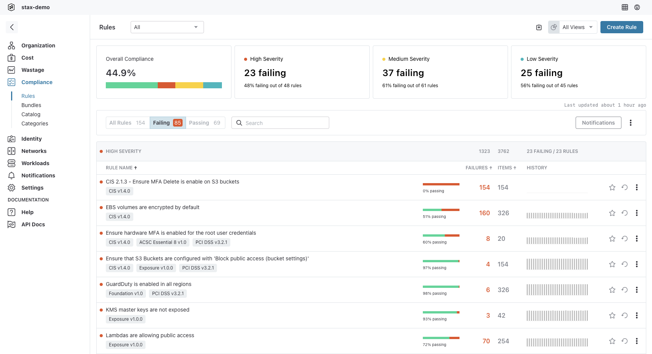Select the Medium Severity summary card
Image resolution: width=652 pixels, height=354 pixels.
440,72
